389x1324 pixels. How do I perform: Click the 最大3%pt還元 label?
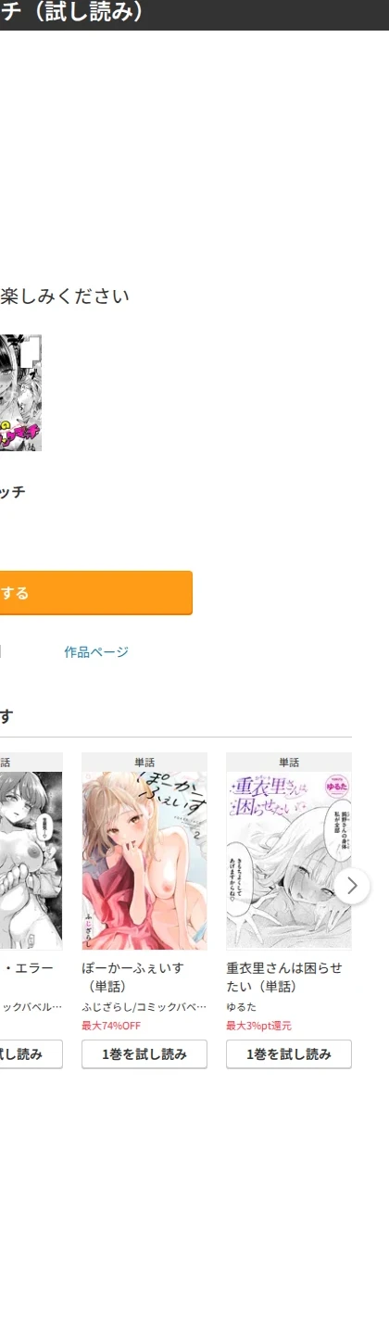[258, 1026]
